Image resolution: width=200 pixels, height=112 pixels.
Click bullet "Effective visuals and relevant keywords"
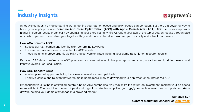point(98,78)
